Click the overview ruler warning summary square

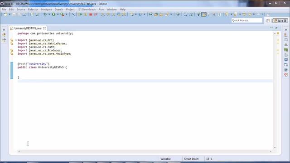[x=278, y=34]
